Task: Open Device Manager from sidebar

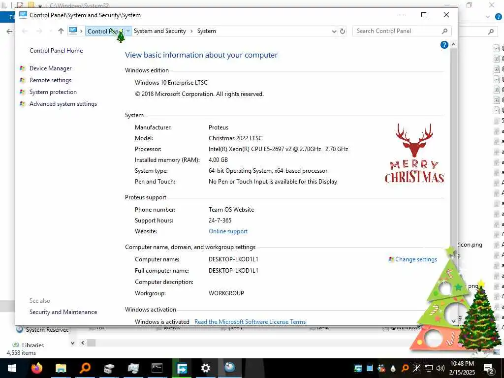Action: [51, 68]
